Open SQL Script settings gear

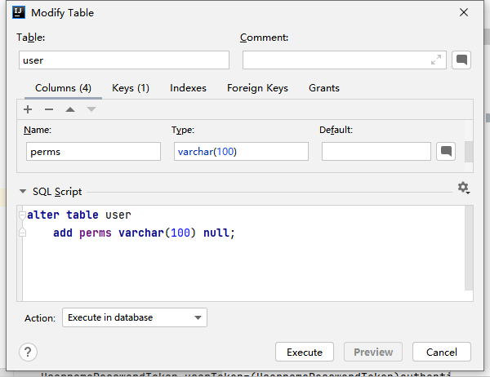463,188
